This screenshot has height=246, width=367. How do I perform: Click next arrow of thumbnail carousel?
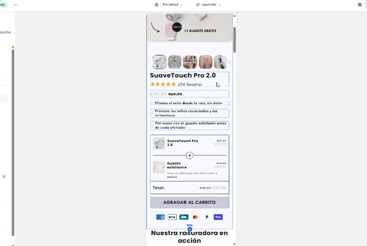click(x=229, y=62)
